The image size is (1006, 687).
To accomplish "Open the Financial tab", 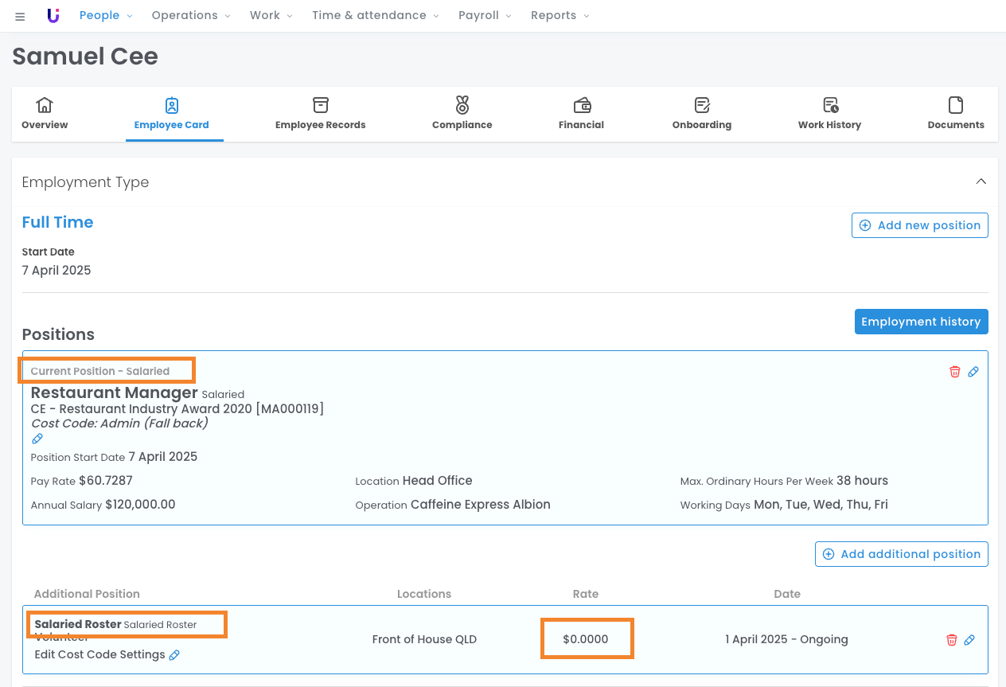I will 581,114.
